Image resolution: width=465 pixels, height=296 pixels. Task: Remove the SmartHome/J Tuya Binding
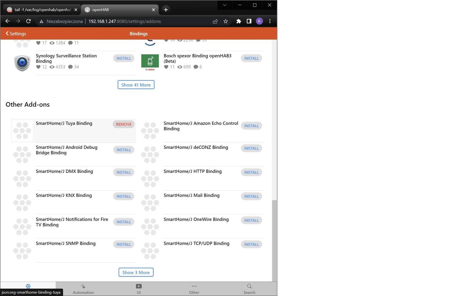coord(124,124)
